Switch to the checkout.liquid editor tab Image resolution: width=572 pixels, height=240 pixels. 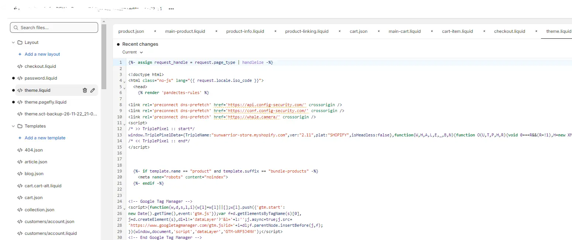click(509, 31)
